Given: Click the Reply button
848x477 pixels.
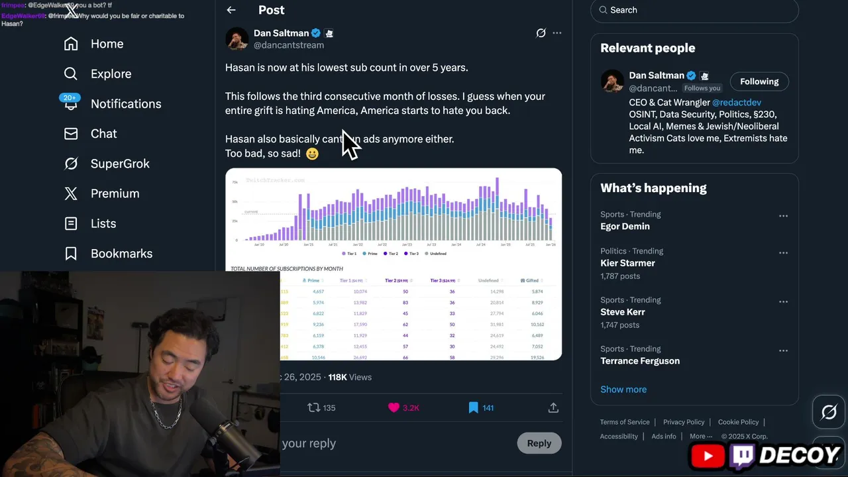Looking at the screenshot, I should point(539,443).
